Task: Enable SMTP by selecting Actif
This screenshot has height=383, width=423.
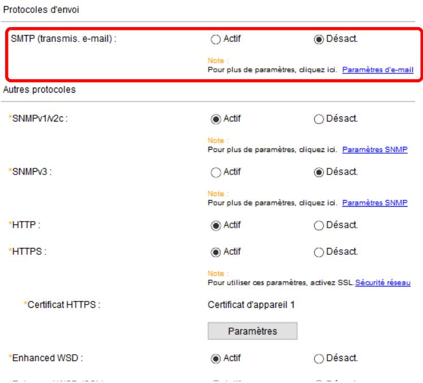Action: (215, 40)
